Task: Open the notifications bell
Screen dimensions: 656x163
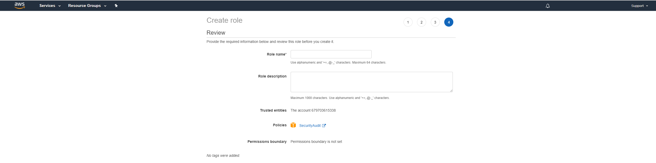Action: [548, 6]
